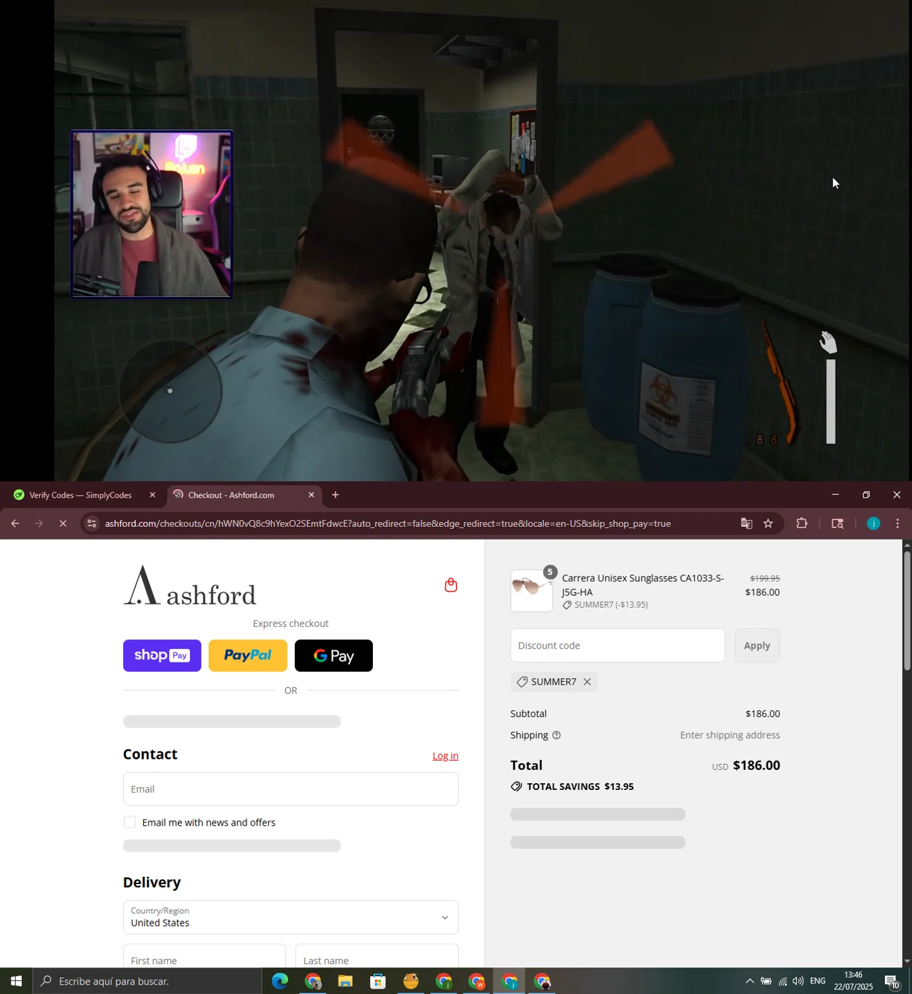Open File Explorer from the taskbar
This screenshot has height=994, width=912.
[345, 981]
